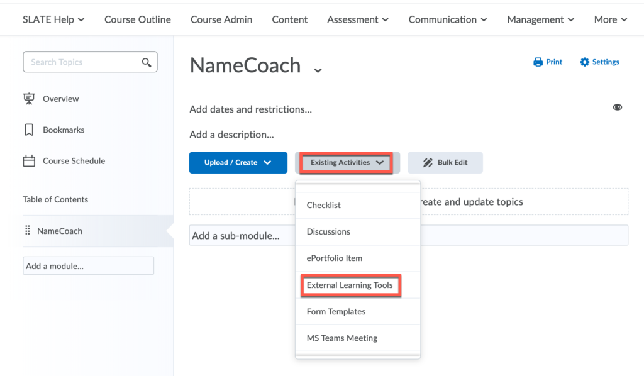Screen dimensions: 644x376
Task: Choose MS Teams Meeting
Action: [x=358, y=338]
